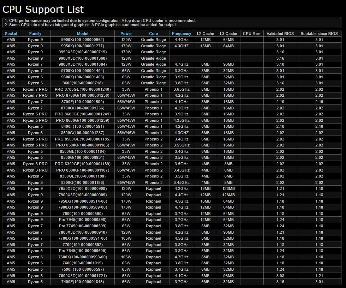Click the 7400F(100-000001845) model cell
The width and height of the screenshot is (346, 288).
point(82,282)
